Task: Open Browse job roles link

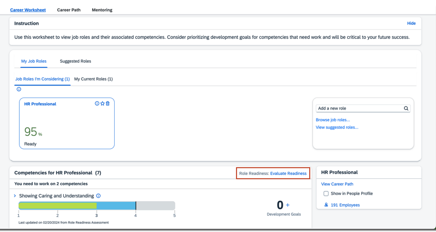Action: (333, 120)
